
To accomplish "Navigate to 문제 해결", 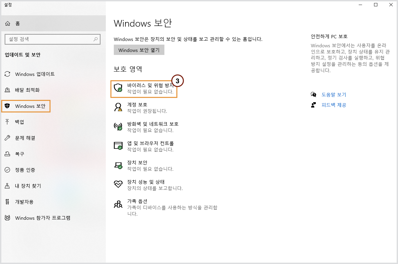I will click(x=54, y=138).
